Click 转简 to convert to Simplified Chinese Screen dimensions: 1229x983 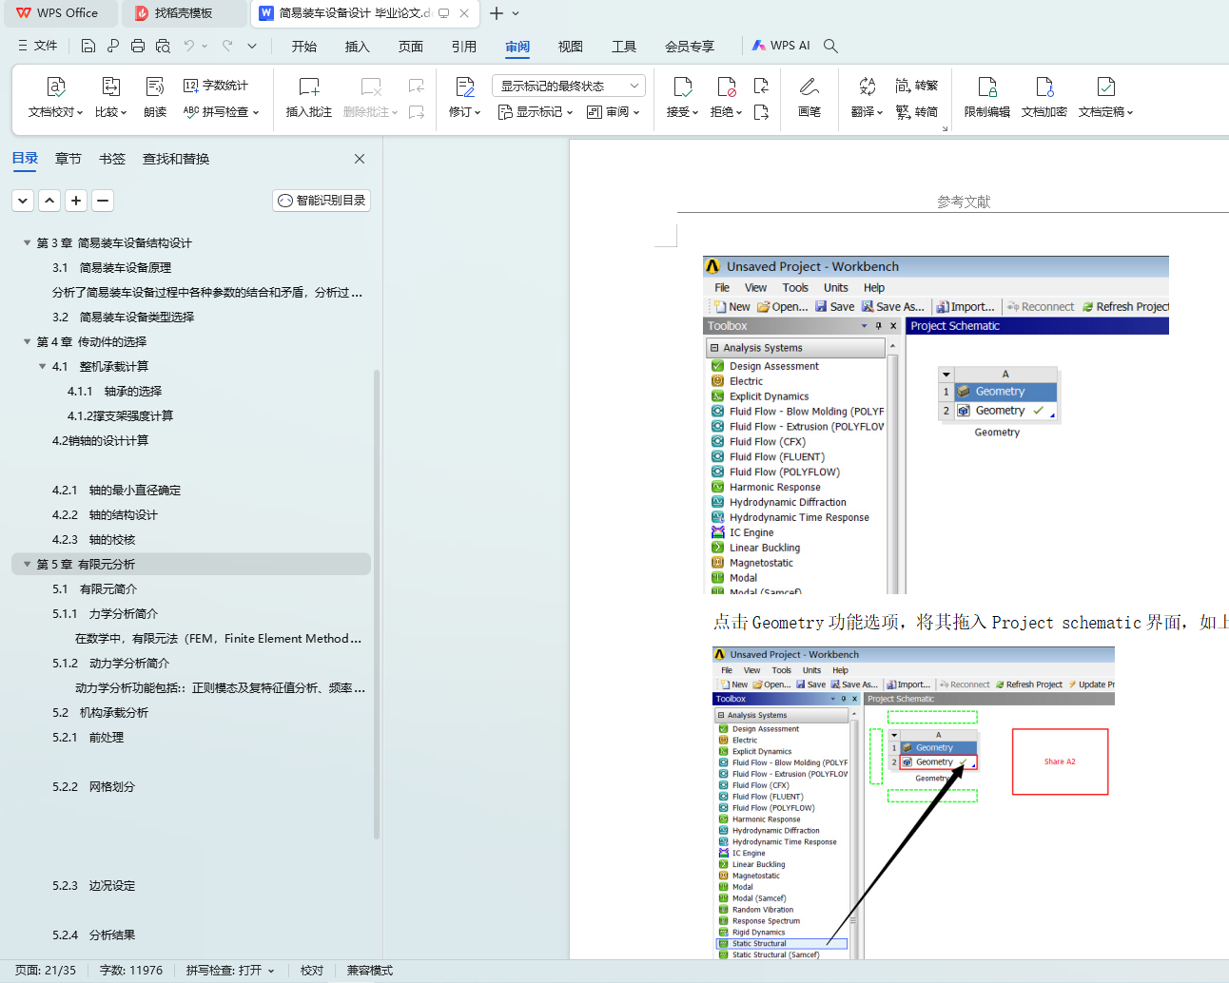[917, 112]
